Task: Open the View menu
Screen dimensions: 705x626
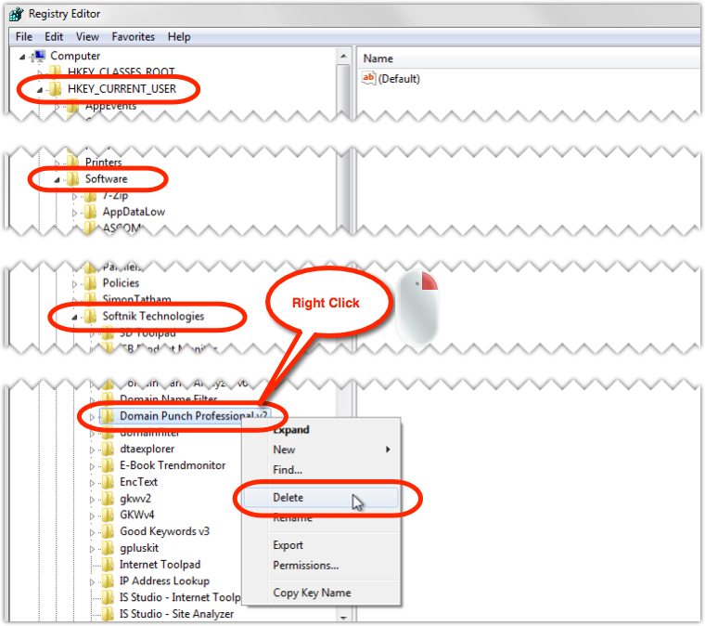Action: 87,36
